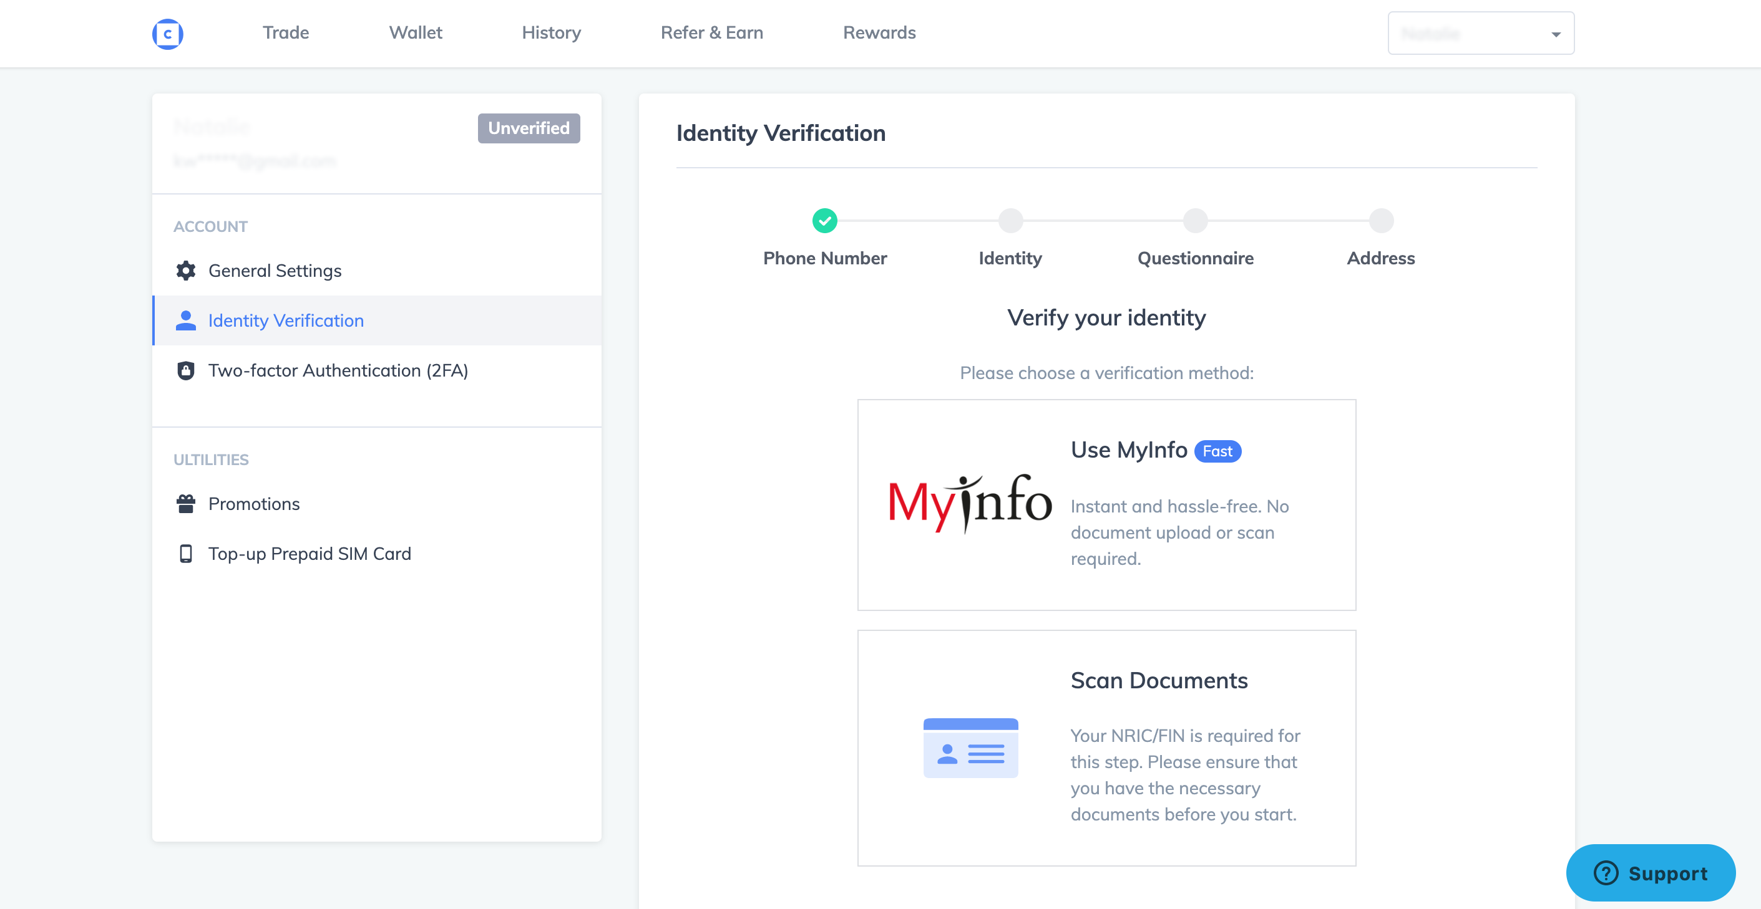Click the Support question mark icon
The image size is (1761, 909).
click(1605, 873)
